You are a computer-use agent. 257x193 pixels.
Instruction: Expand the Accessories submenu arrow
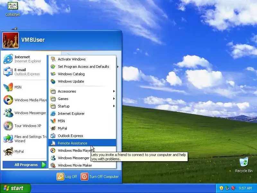114,91
